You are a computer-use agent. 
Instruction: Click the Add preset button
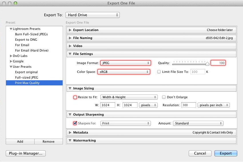click(x=20, y=142)
